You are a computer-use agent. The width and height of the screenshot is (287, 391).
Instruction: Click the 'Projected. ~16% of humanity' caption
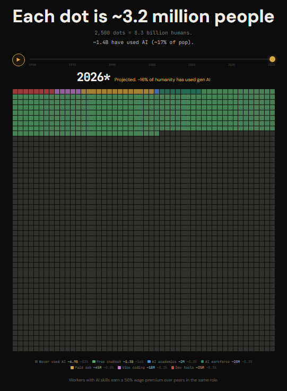coord(162,80)
